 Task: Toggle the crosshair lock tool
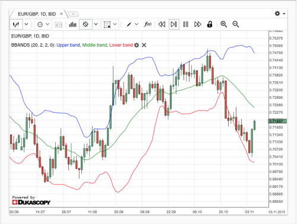[x=86, y=24]
